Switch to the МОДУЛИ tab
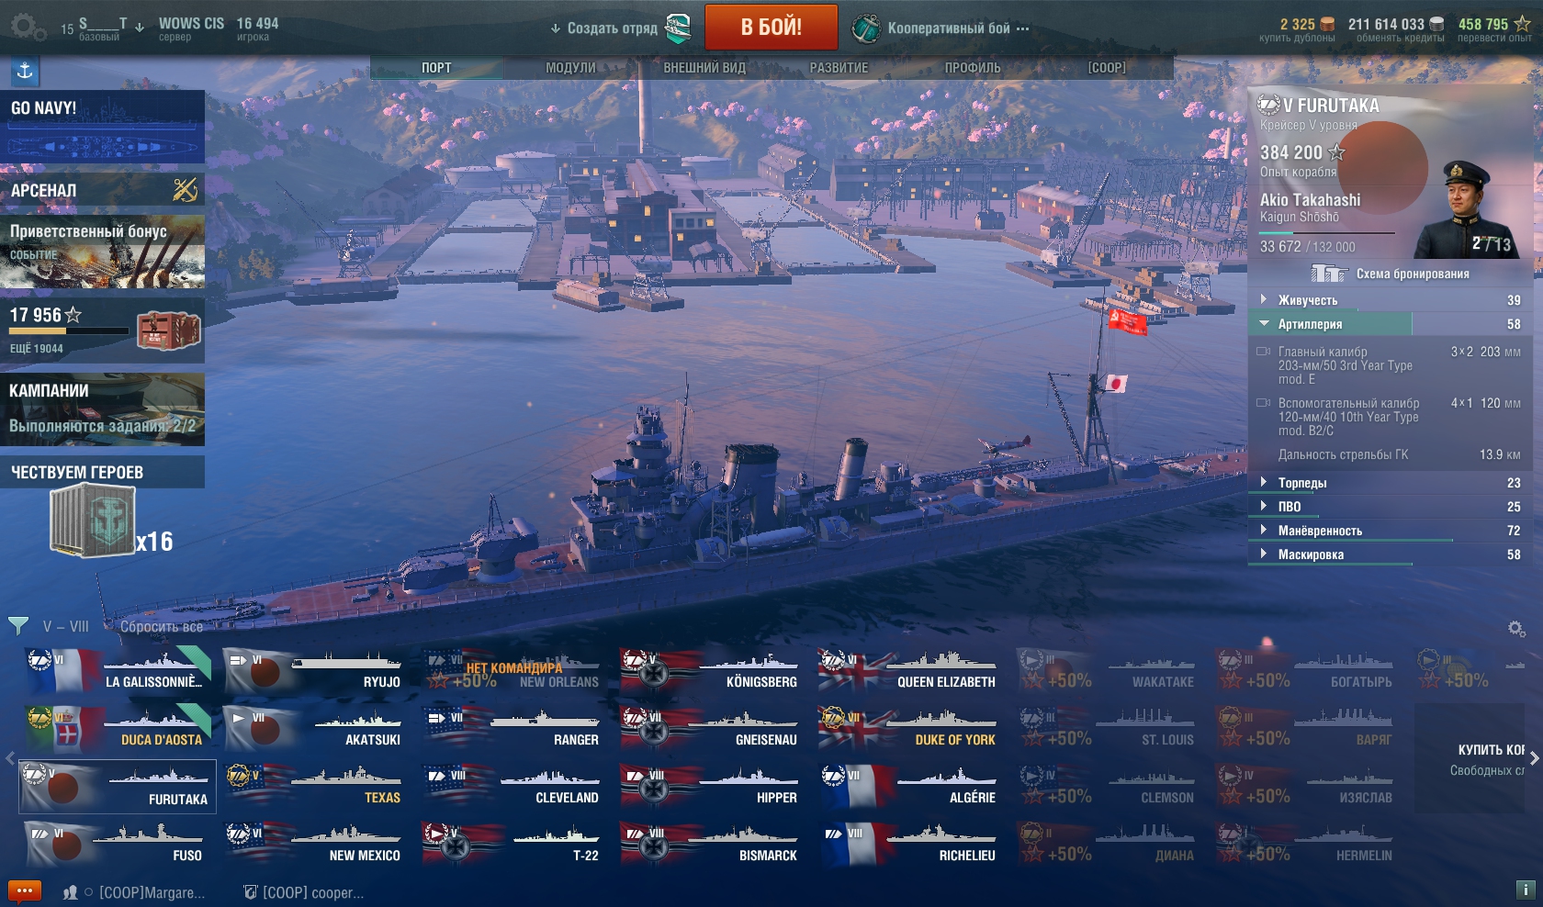This screenshot has width=1543, height=907. coord(570,68)
